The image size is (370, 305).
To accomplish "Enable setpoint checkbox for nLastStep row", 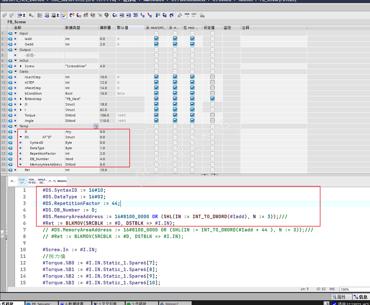I will [212, 77].
